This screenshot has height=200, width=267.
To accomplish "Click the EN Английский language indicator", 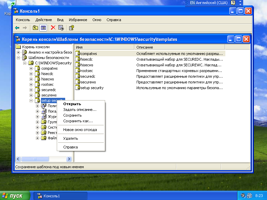I will pyautogui.click(x=209, y=3).
